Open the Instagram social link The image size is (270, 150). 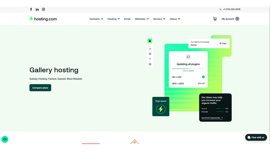(x=44, y=9)
